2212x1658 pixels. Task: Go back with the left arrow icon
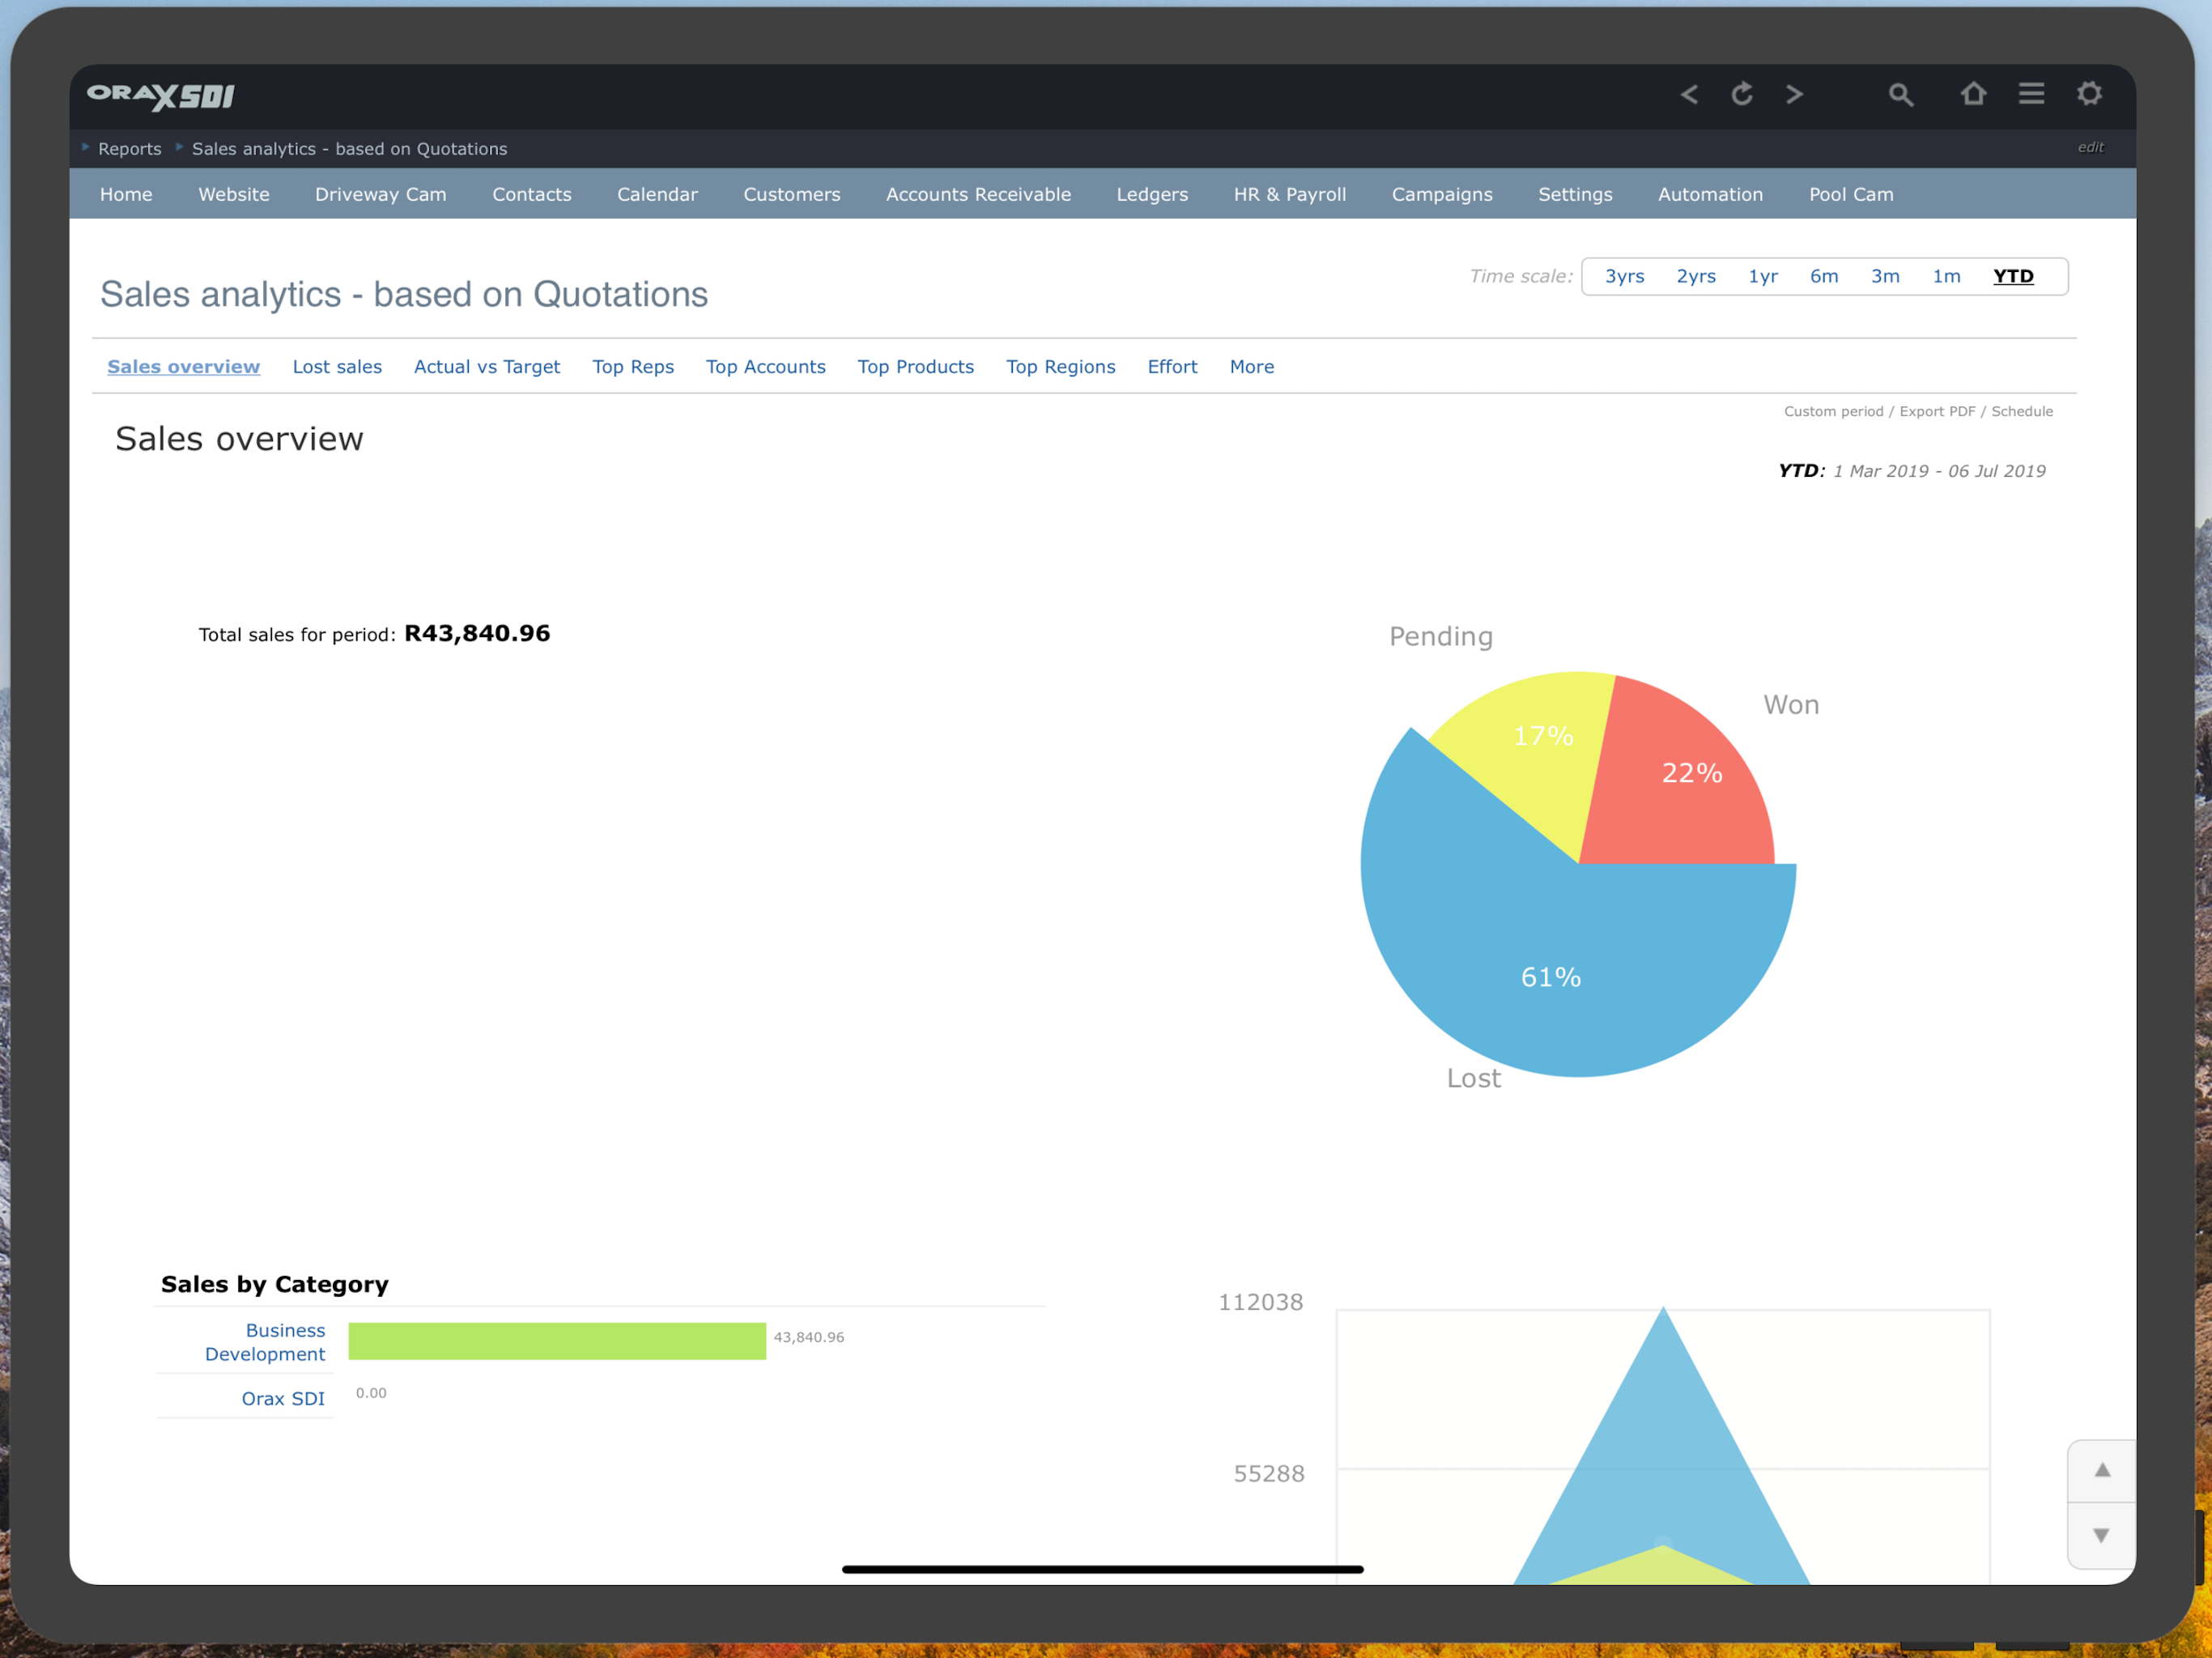point(1689,94)
